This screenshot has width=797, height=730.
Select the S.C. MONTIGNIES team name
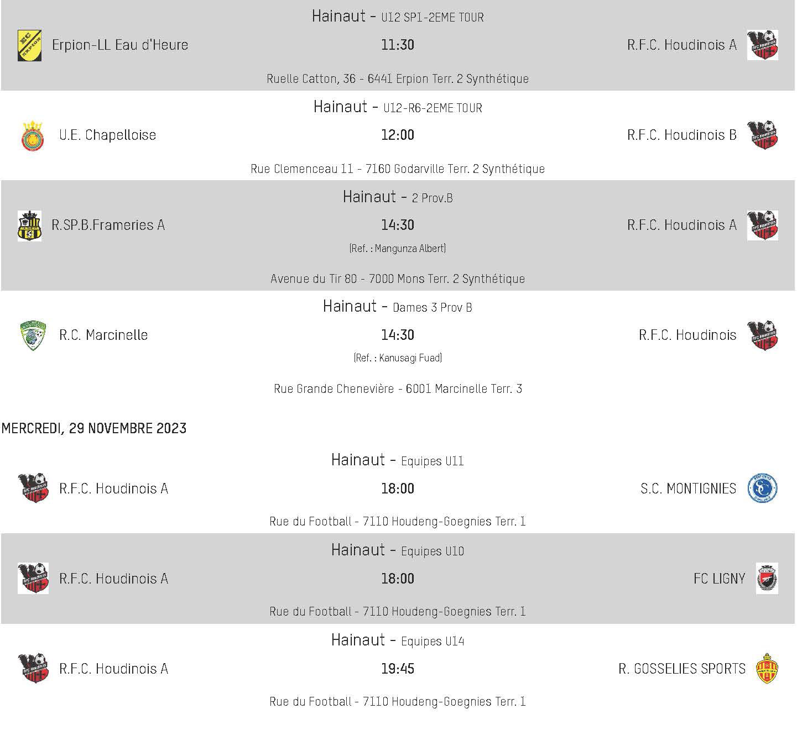coord(689,489)
